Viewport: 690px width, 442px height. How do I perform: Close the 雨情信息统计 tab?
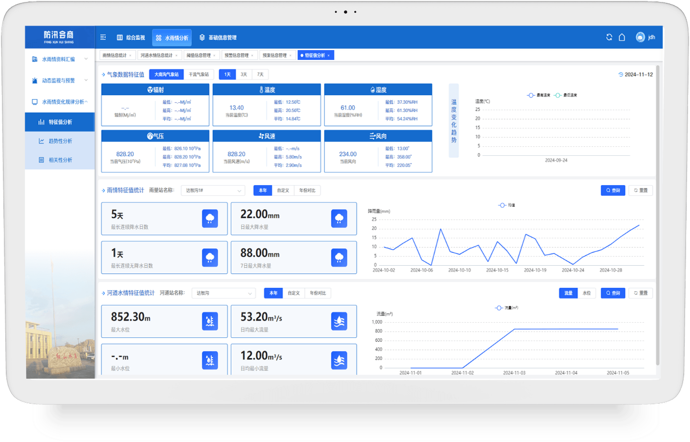tap(130, 55)
